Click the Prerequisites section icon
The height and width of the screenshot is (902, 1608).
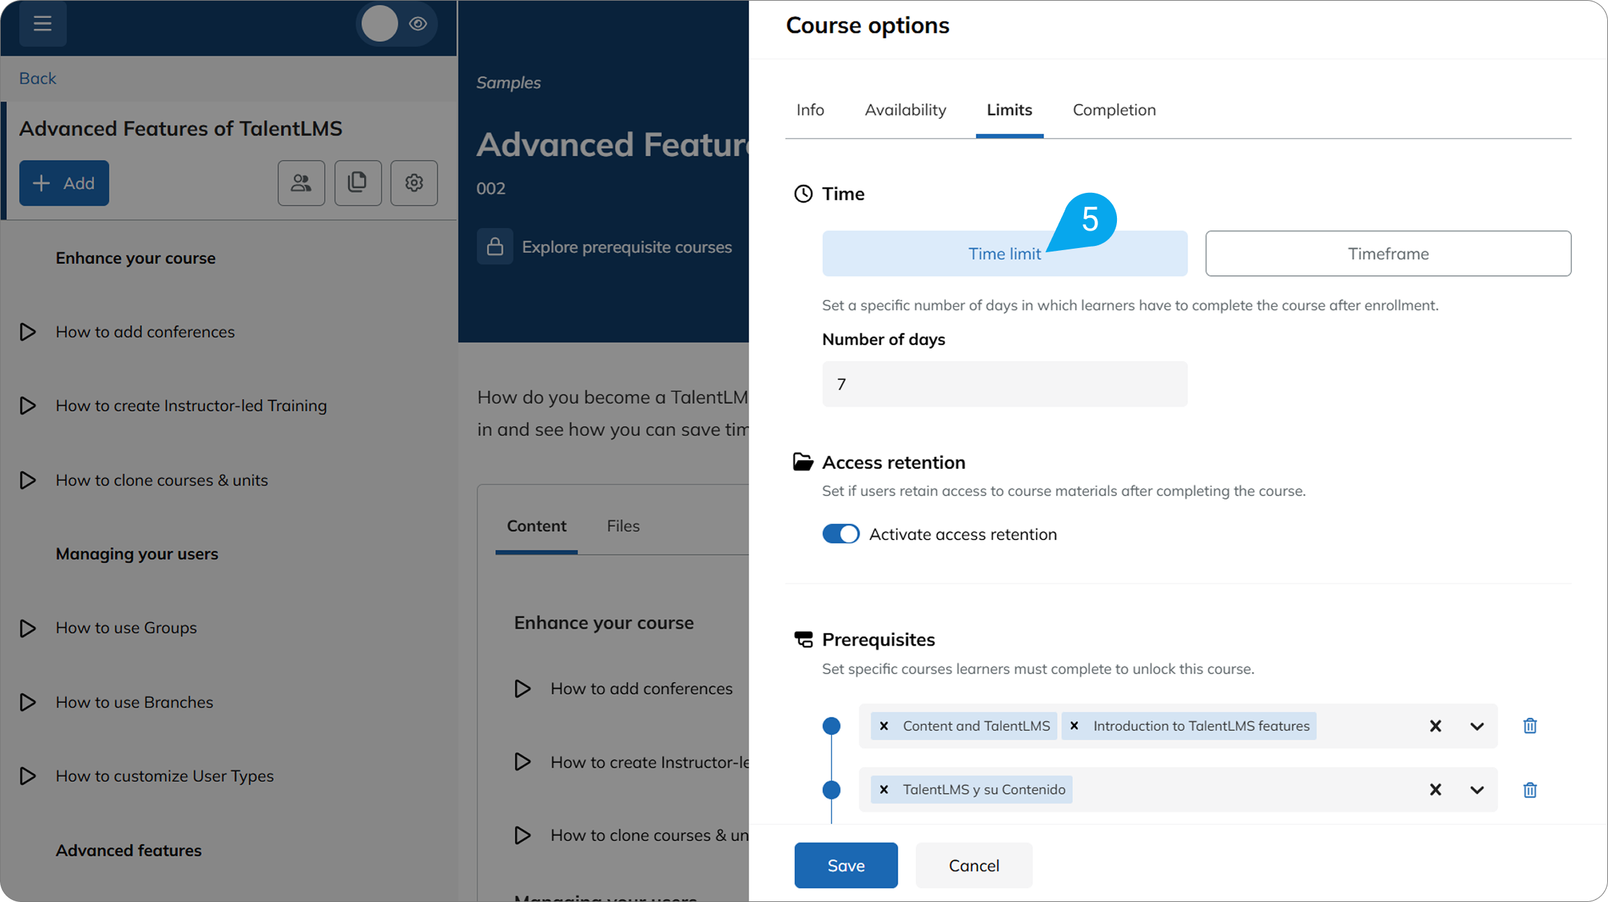[803, 639]
